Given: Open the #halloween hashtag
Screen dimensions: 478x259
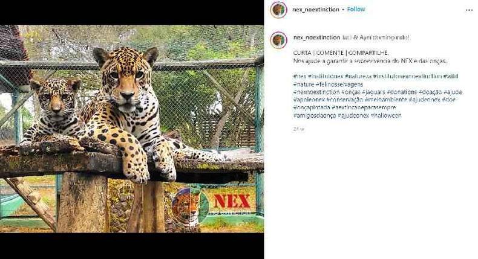Looking at the screenshot, I should [386, 115].
